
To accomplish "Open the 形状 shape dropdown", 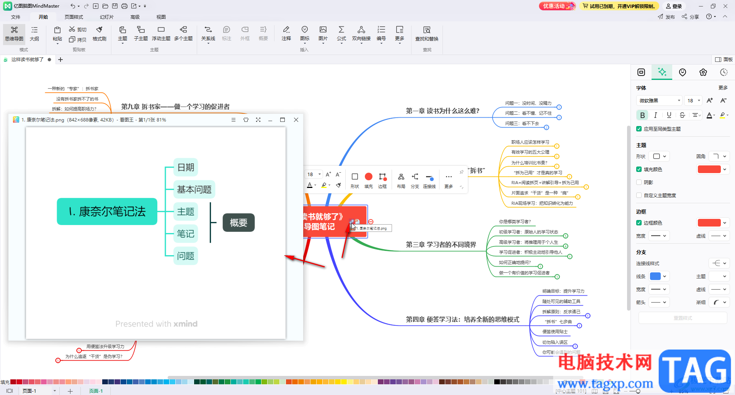I will 660,156.
